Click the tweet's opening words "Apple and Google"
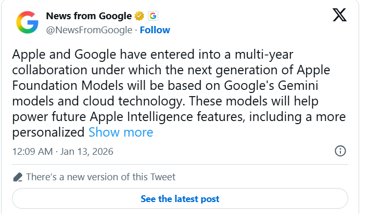Image resolution: width=381 pixels, height=214 pixels. (x=53, y=55)
